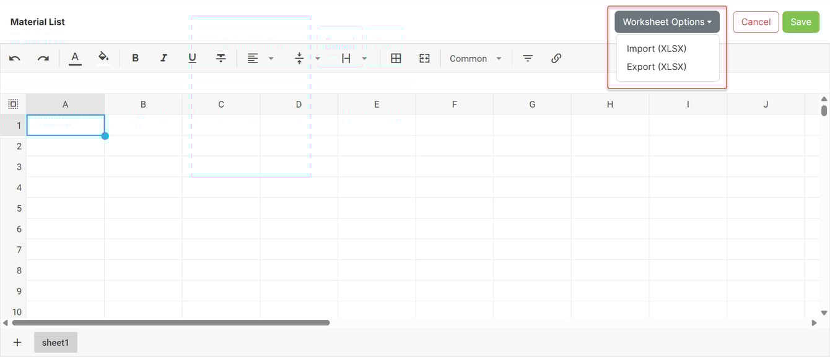This screenshot has width=830, height=357.
Task: Switch to the sheet1 tab
Action: pyautogui.click(x=55, y=342)
